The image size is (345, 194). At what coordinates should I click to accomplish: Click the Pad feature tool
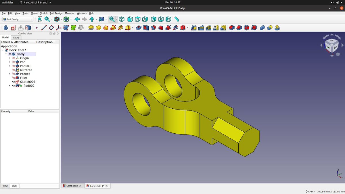(91, 28)
